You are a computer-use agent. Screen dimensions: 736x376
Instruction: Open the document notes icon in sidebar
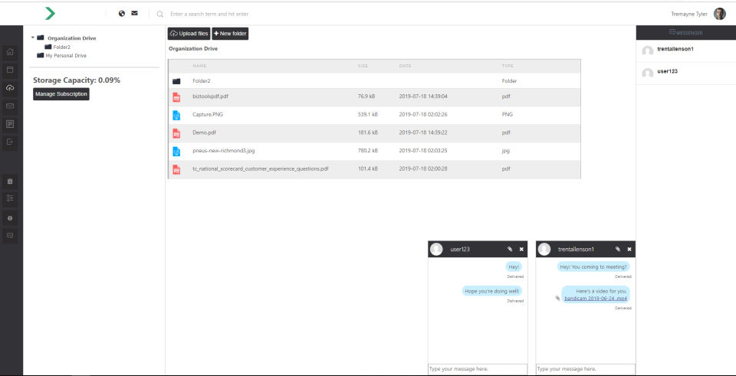click(10, 124)
